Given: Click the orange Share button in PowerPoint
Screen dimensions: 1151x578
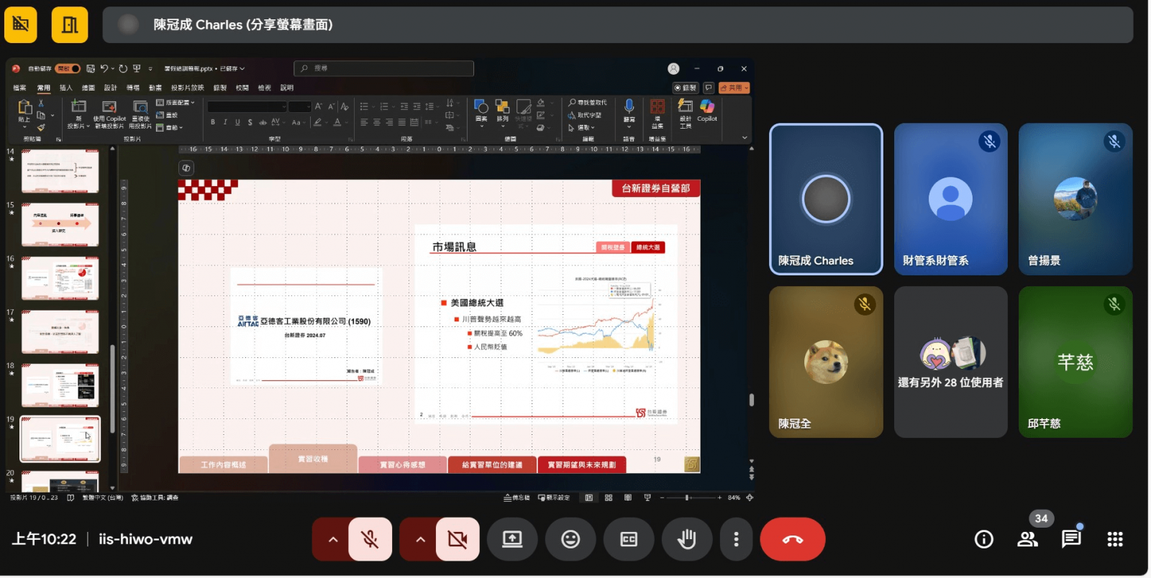Looking at the screenshot, I should pyautogui.click(x=734, y=88).
